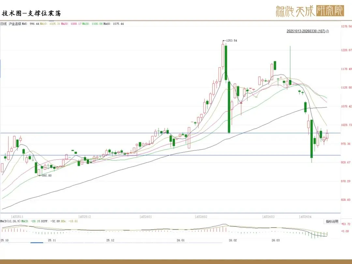Select the 沪金连续 contract name
This screenshot has height=264, width=352.
click(x=15, y=24)
